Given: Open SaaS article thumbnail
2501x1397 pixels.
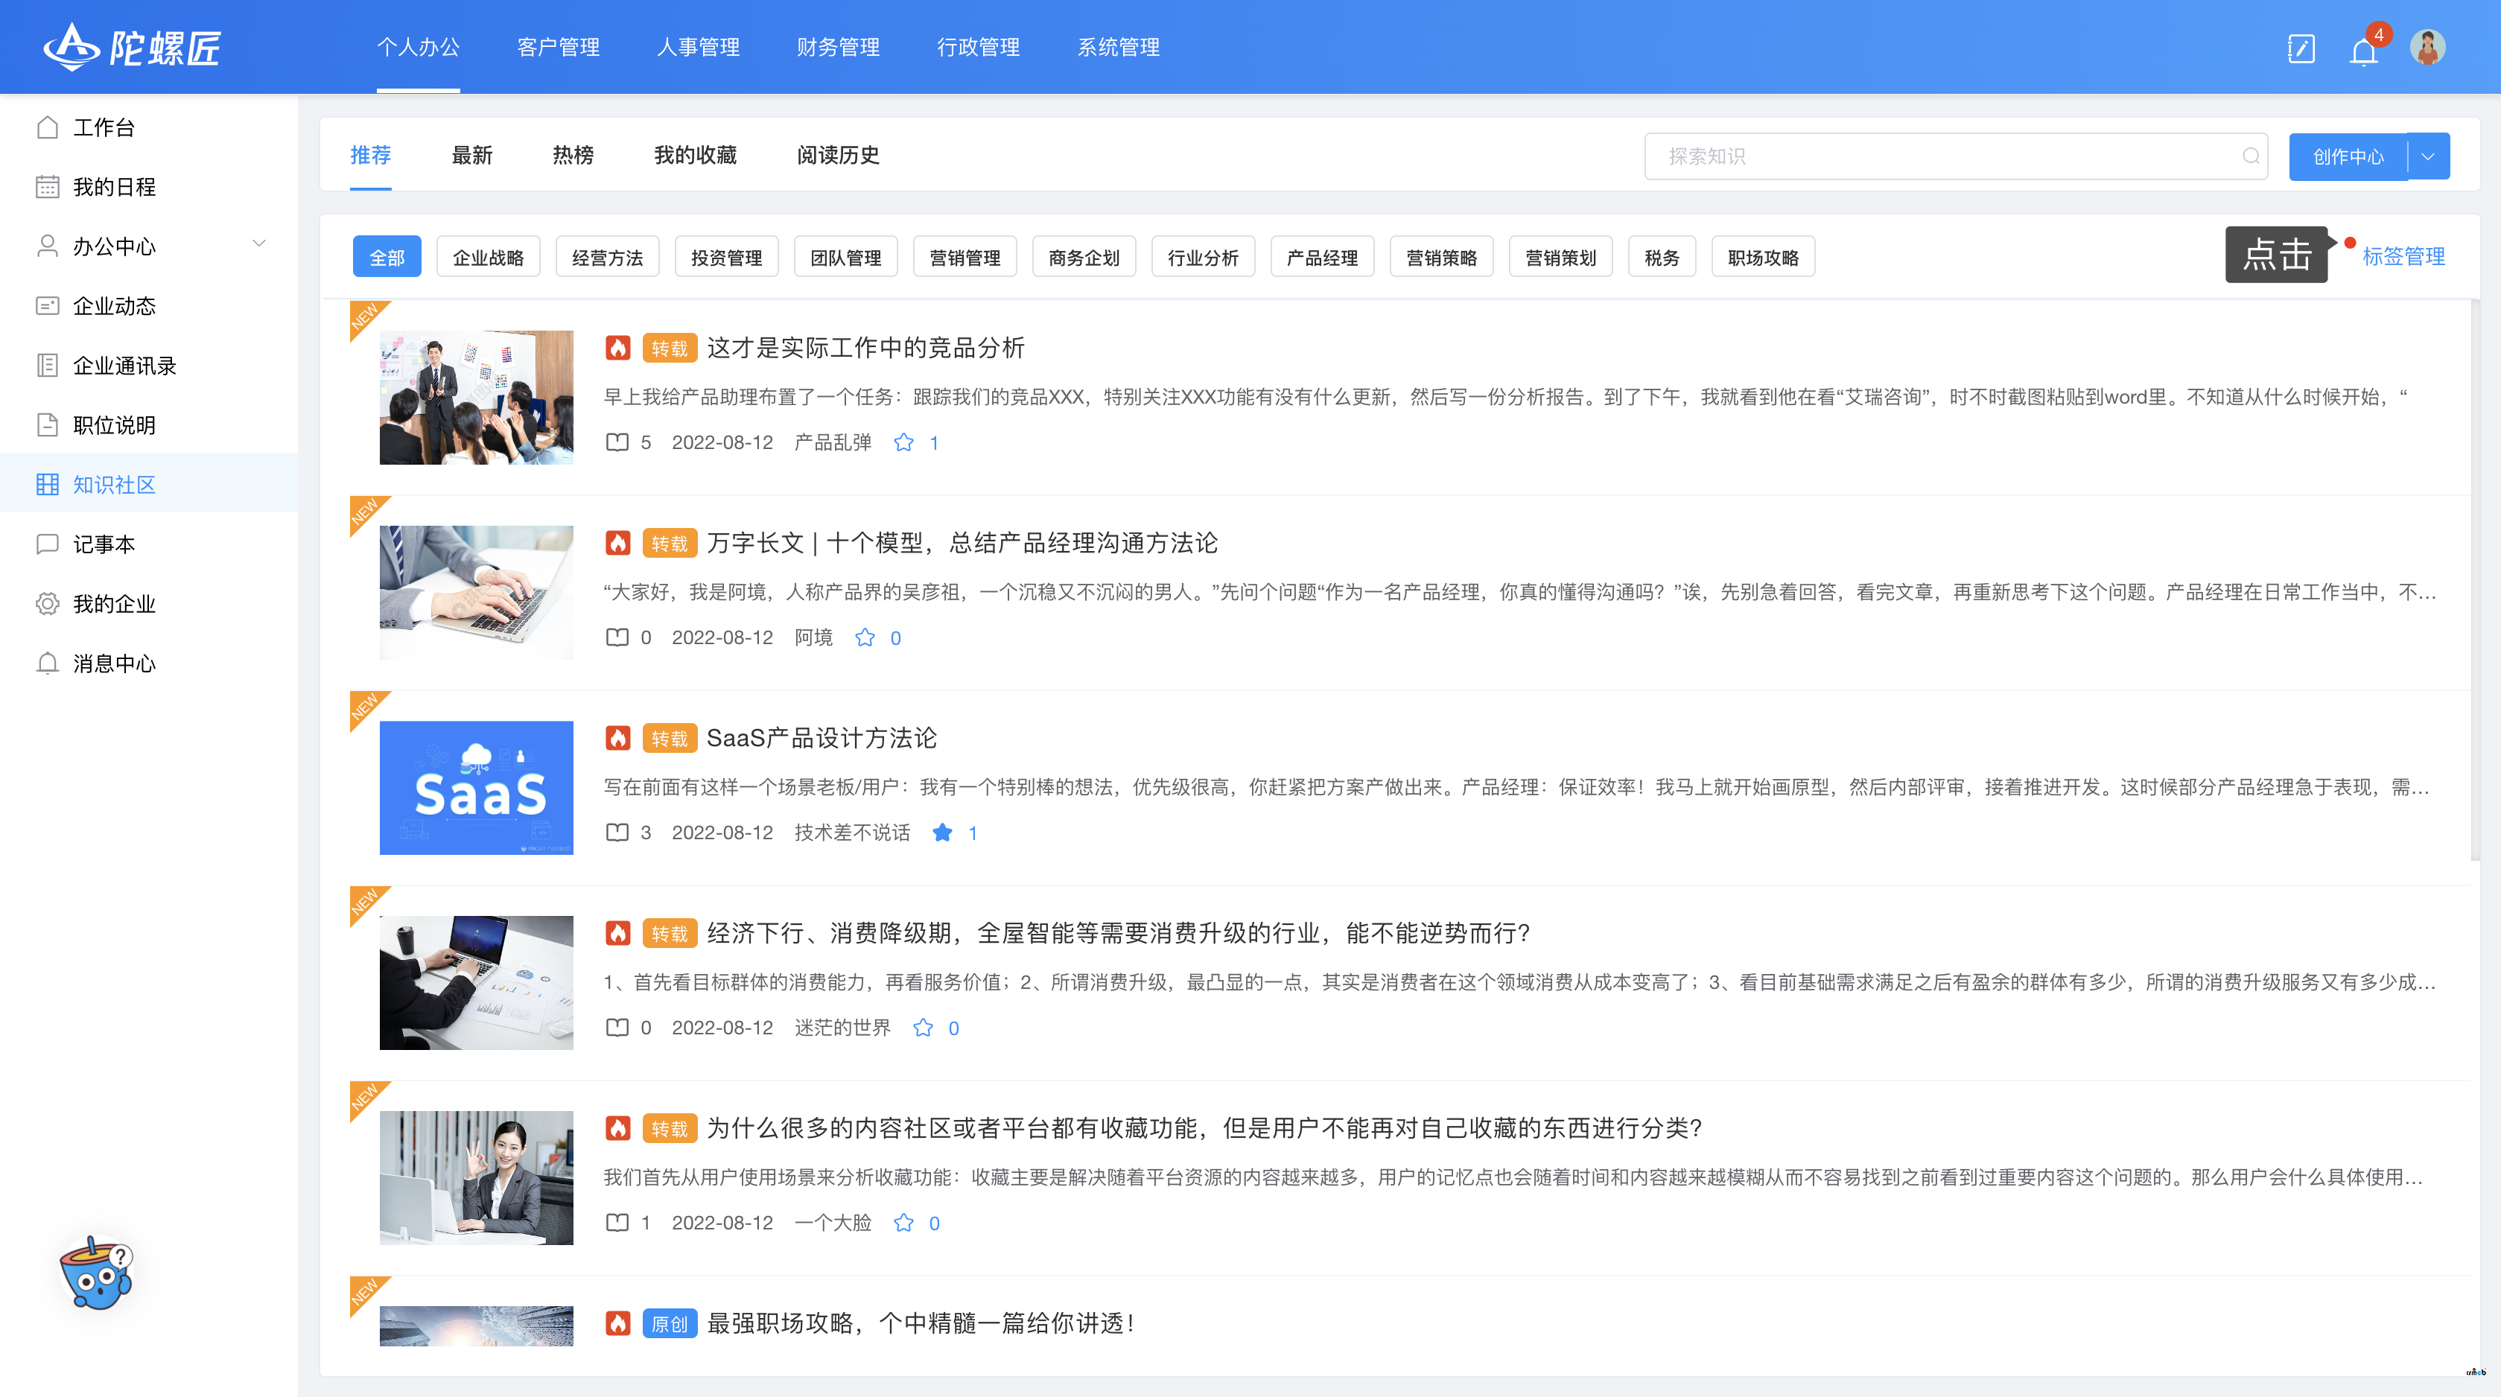Looking at the screenshot, I should (x=476, y=787).
